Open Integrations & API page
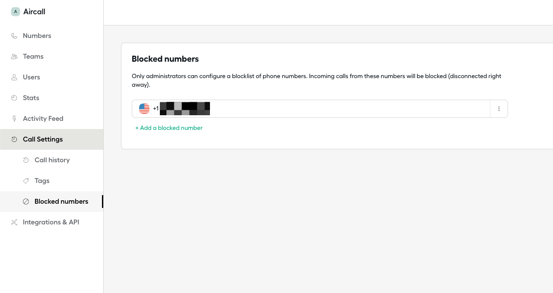553x293 pixels. (52, 222)
